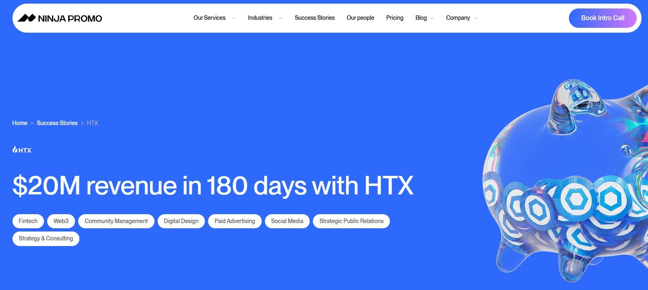Open the Our people page
The height and width of the screenshot is (290, 648).
point(360,18)
